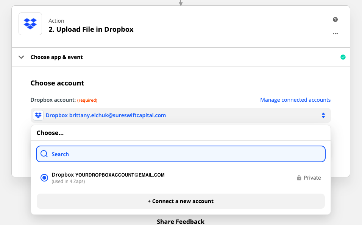Screen dimensions: 362x225
Task: Click the Action label above the step title
Action: coord(56,20)
